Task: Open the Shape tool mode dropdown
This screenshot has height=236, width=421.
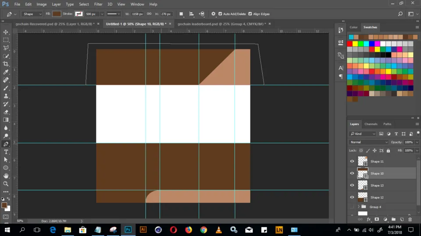Action: coord(32,14)
